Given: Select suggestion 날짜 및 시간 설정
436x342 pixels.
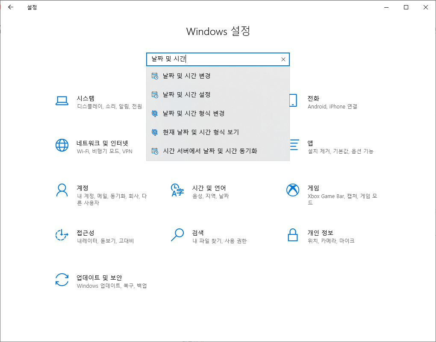Looking at the screenshot, I should click(x=218, y=95).
